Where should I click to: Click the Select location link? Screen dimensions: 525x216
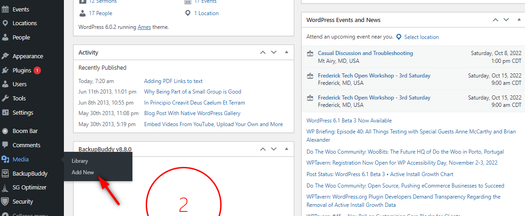421,37
